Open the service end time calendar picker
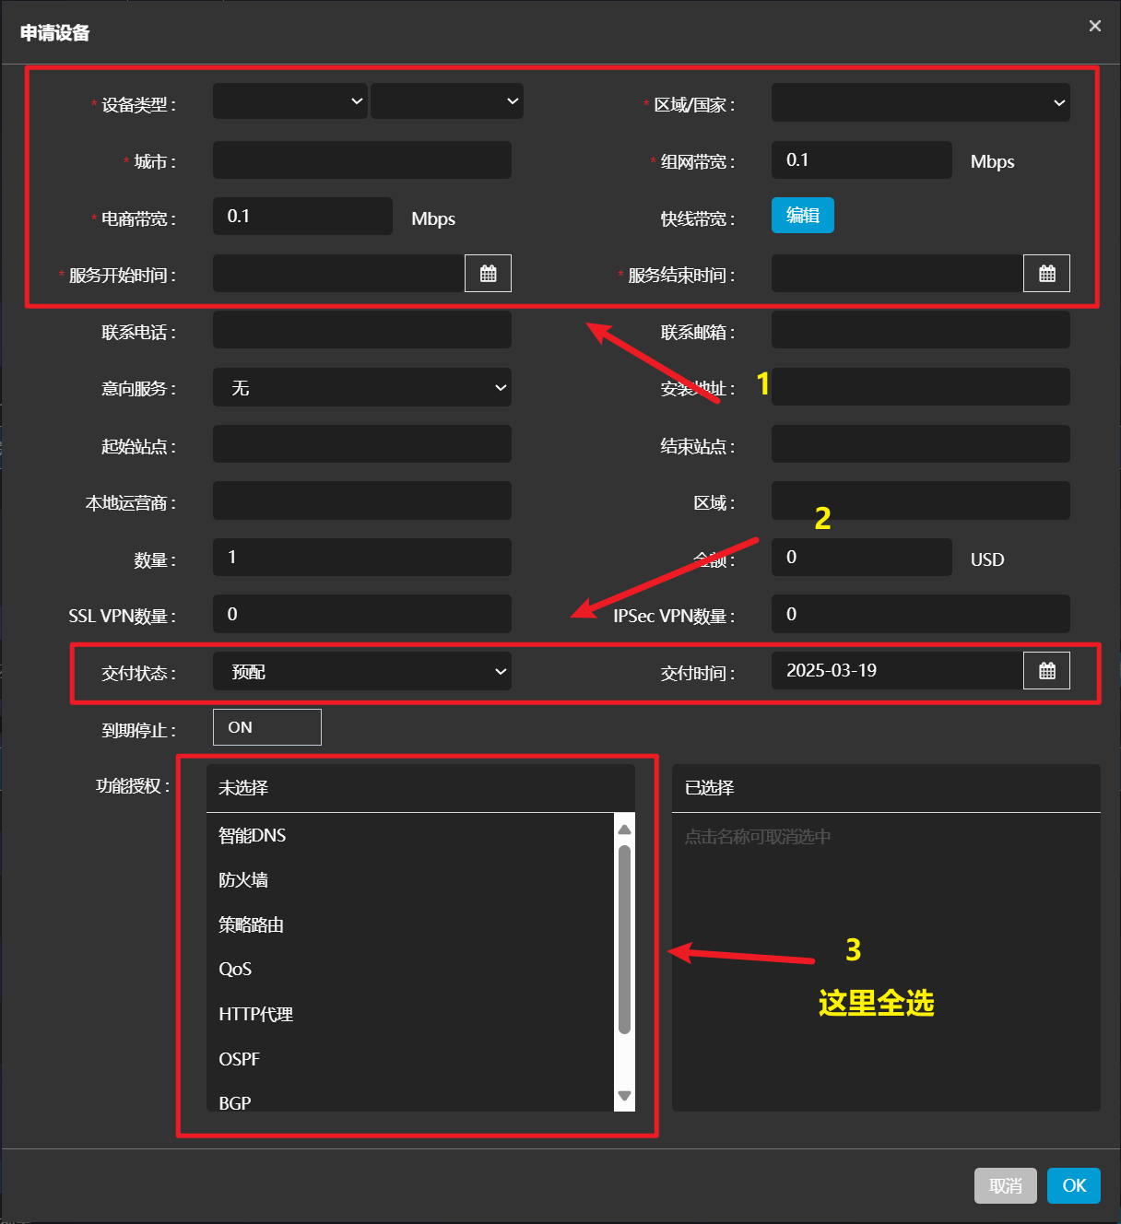Viewport: 1121px width, 1224px height. tap(1046, 274)
